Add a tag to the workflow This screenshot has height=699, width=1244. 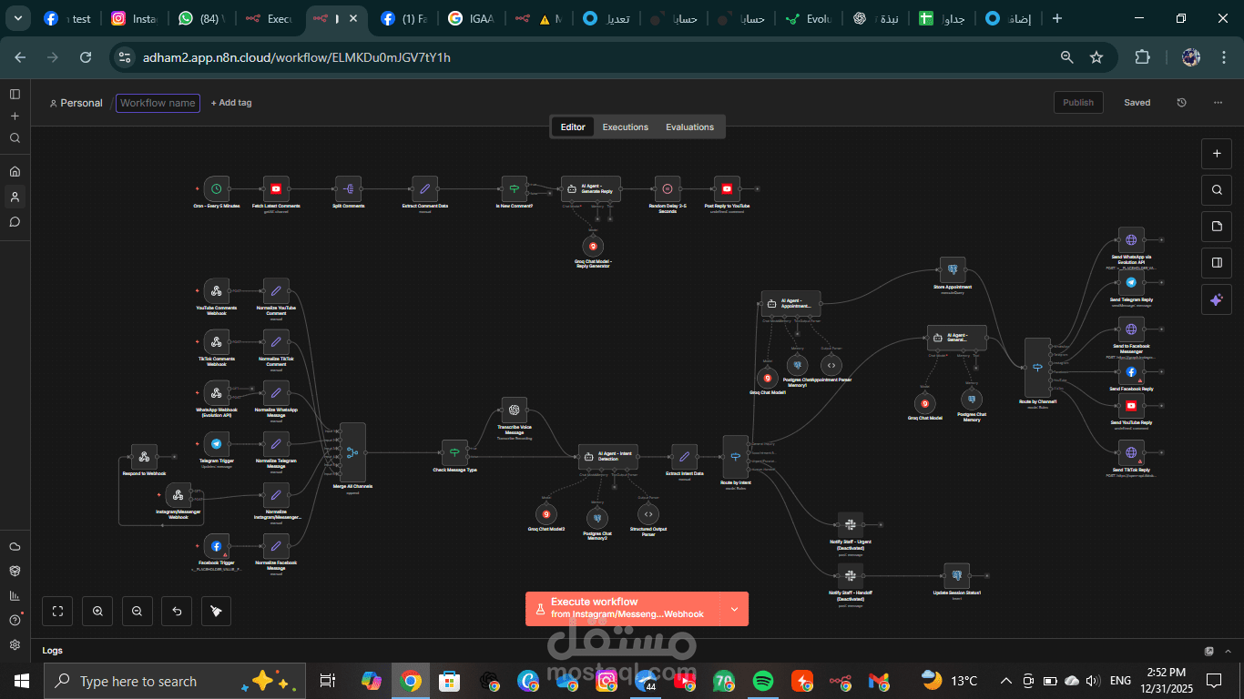tap(230, 102)
